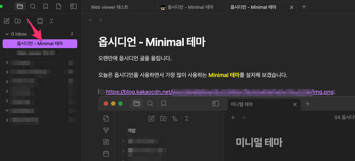Change the sort order in the file explorer toolbar

[29, 21]
